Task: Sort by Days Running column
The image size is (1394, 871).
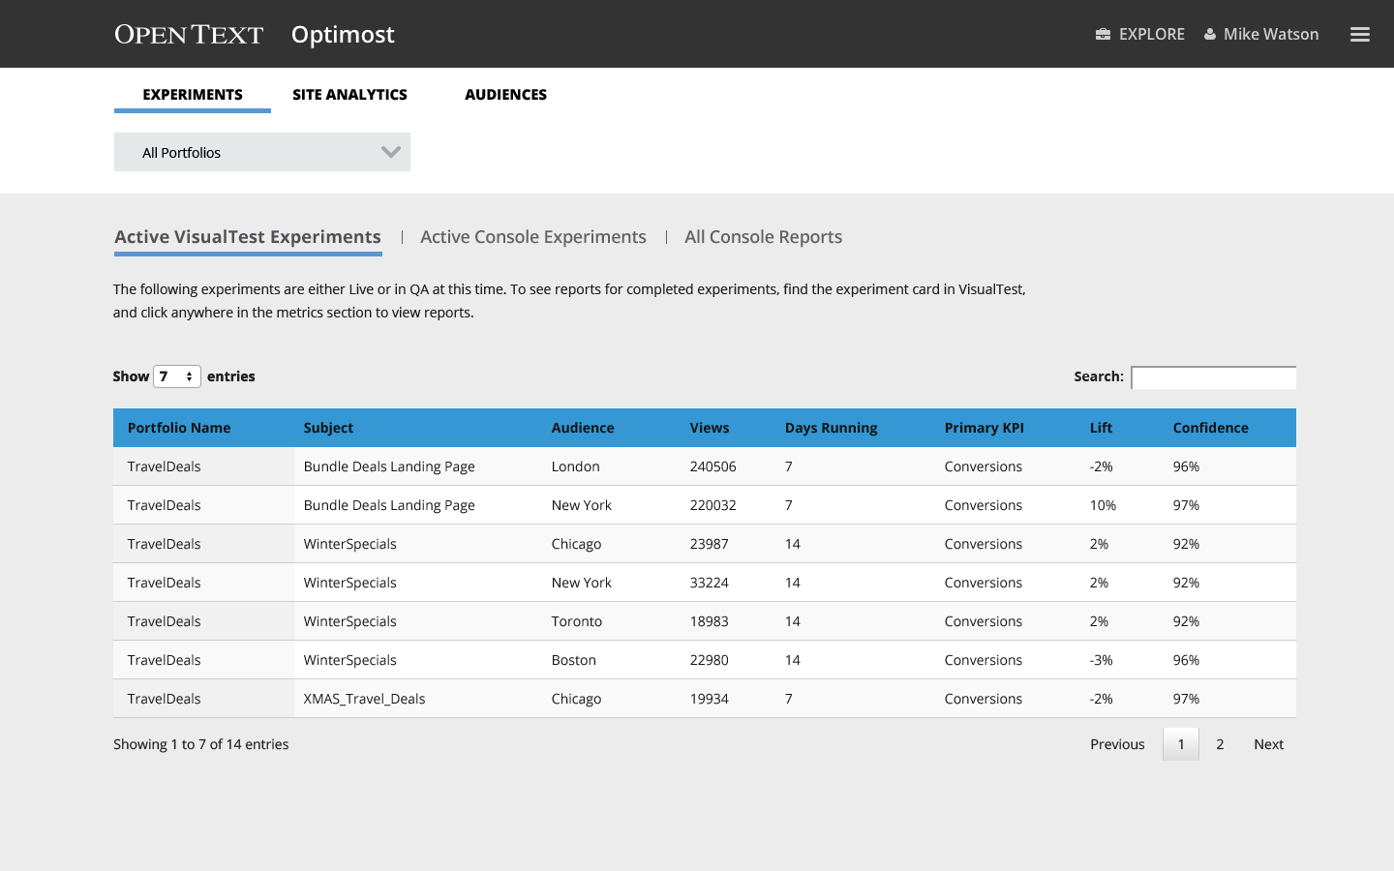Action: pyautogui.click(x=832, y=428)
